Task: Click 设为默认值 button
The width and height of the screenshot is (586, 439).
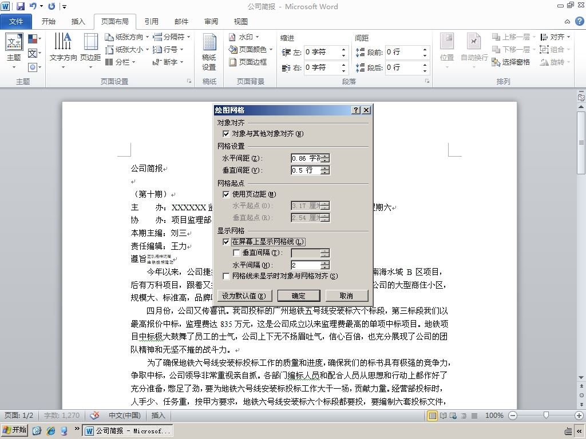Action: click(x=244, y=296)
